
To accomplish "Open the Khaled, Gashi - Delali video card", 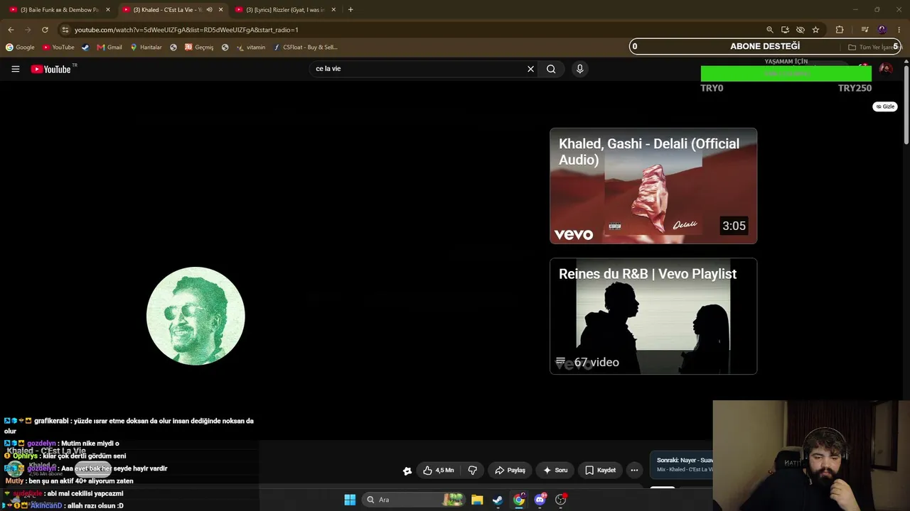I will pos(653,186).
